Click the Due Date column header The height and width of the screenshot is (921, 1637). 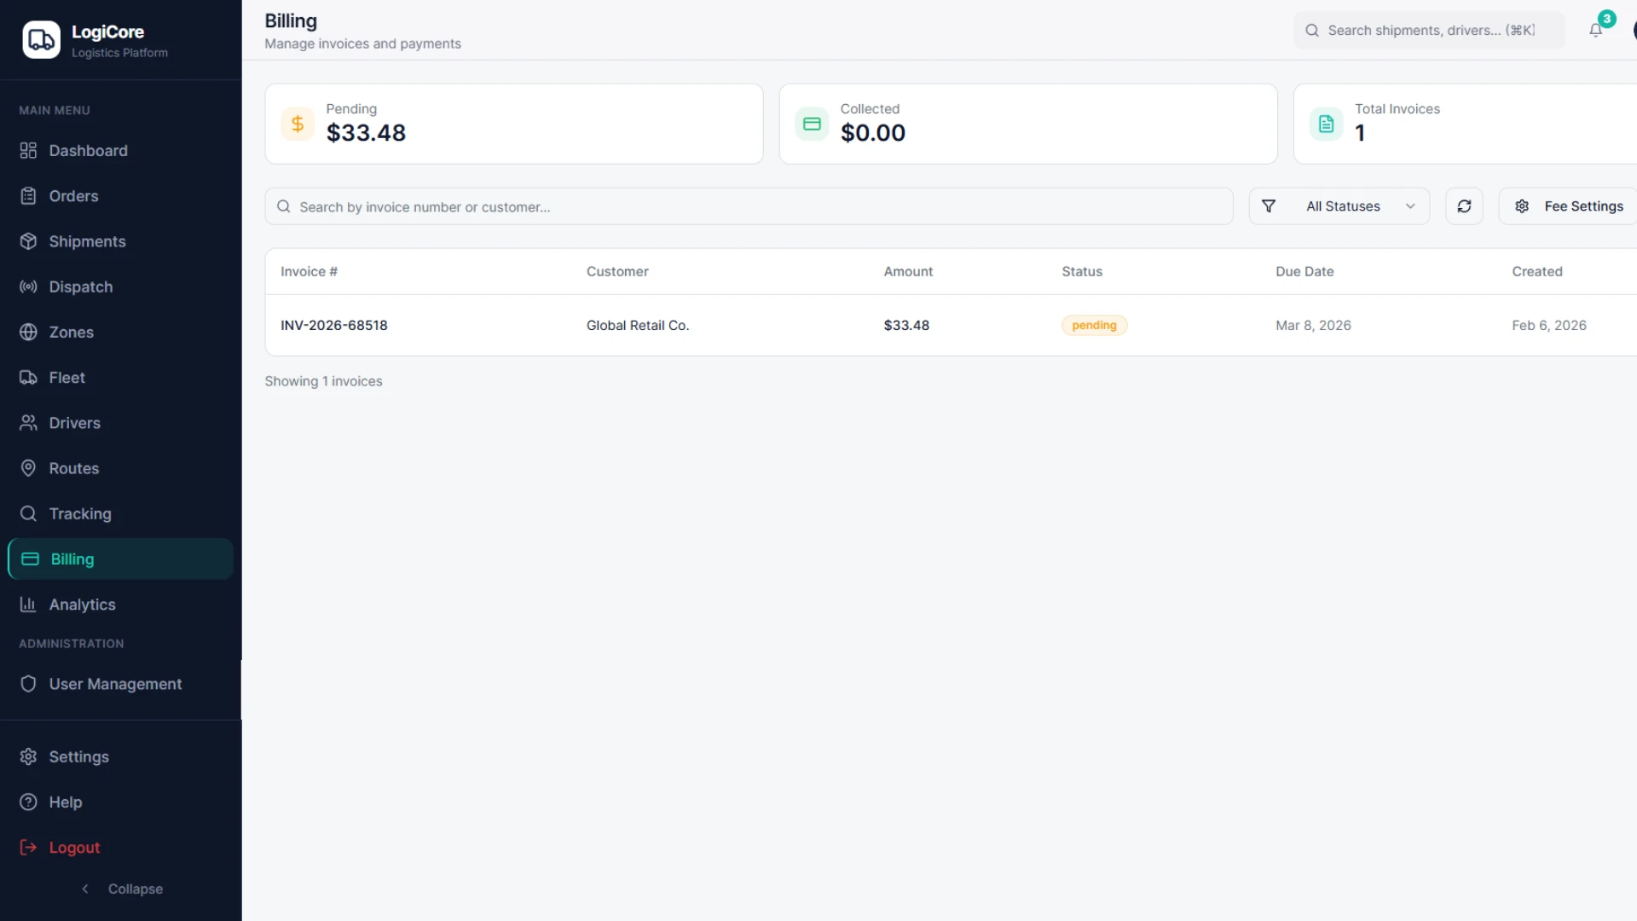click(x=1304, y=271)
